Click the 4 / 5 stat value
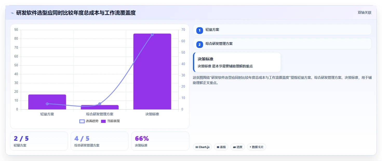Screen dimensions: 382x161 [82, 139]
